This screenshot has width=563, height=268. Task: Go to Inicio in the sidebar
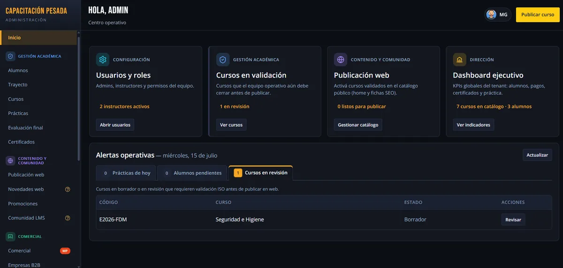[38, 38]
